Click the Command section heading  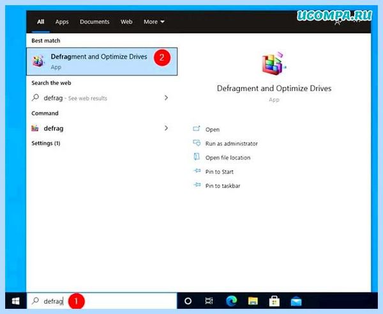45,113
